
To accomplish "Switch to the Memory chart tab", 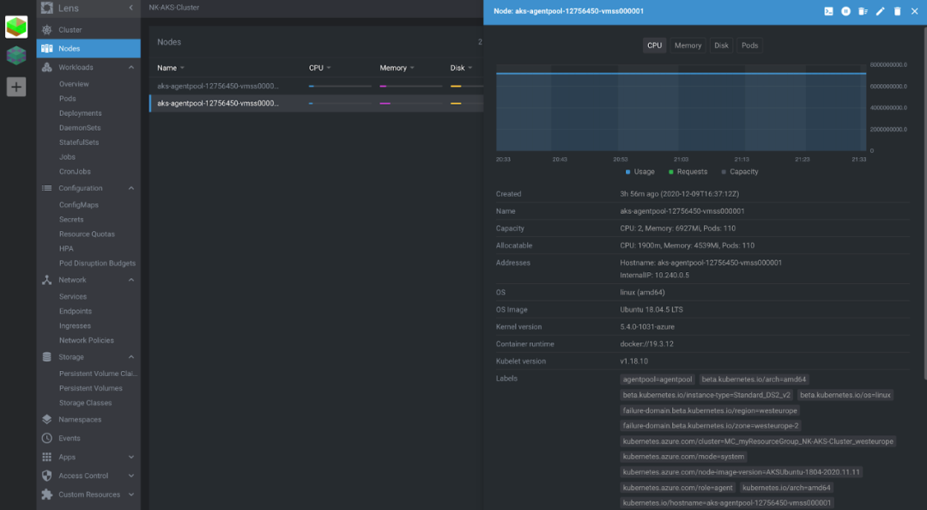I will click(688, 46).
